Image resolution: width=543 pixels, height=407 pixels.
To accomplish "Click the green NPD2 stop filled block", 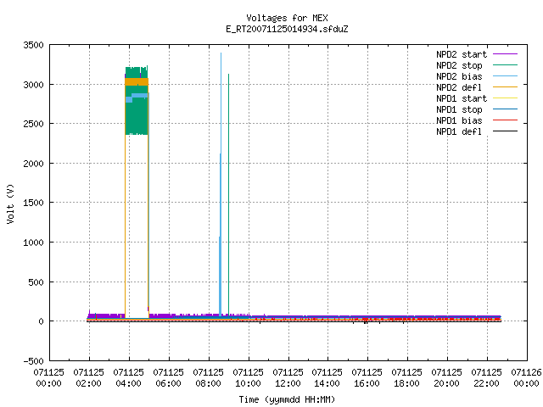I will pos(137,118).
